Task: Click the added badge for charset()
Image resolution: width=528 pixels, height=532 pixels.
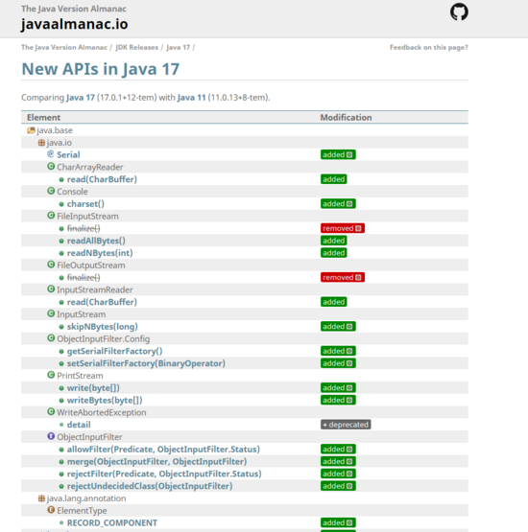Action: tap(338, 203)
